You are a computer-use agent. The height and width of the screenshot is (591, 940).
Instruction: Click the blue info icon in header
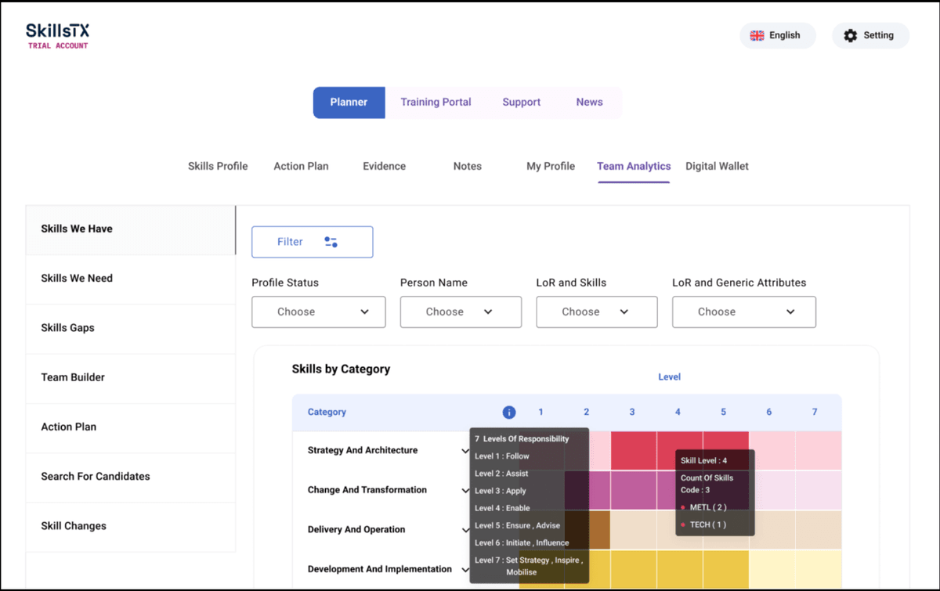point(508,412)
